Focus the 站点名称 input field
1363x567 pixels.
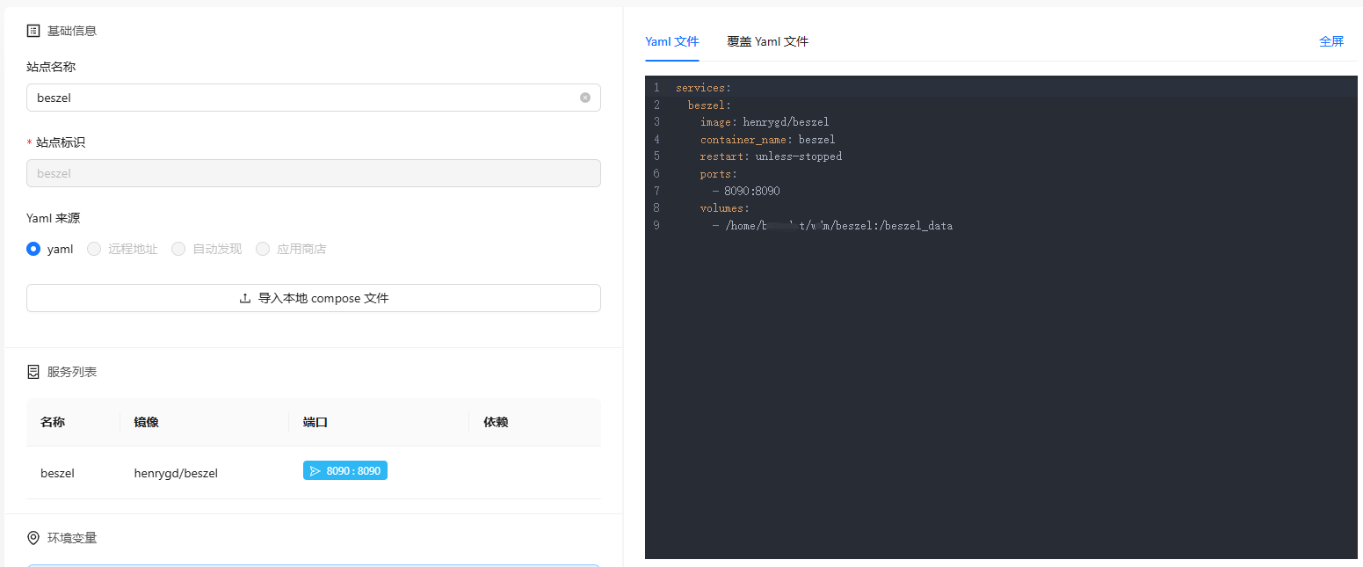314,98
